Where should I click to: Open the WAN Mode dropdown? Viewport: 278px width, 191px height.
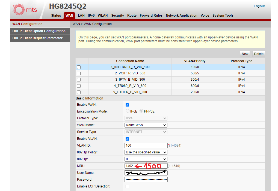tap(146, 125)
